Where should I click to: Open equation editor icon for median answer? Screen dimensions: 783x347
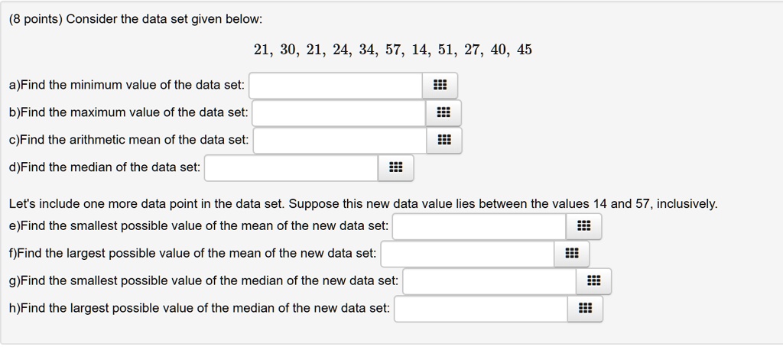coord(395,168)
